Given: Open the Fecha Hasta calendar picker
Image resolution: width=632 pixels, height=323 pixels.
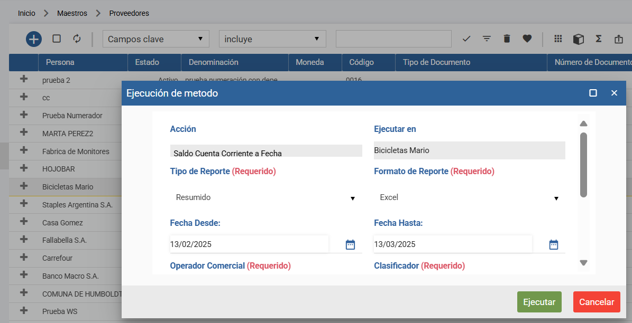Looking at the screenshot, I should pyautogui.click(x=554, y=244).
